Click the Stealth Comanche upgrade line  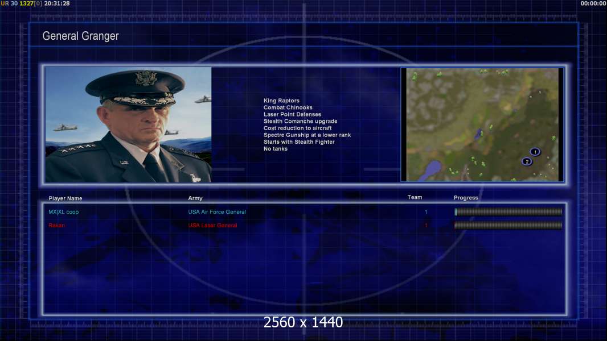[301, 121]
